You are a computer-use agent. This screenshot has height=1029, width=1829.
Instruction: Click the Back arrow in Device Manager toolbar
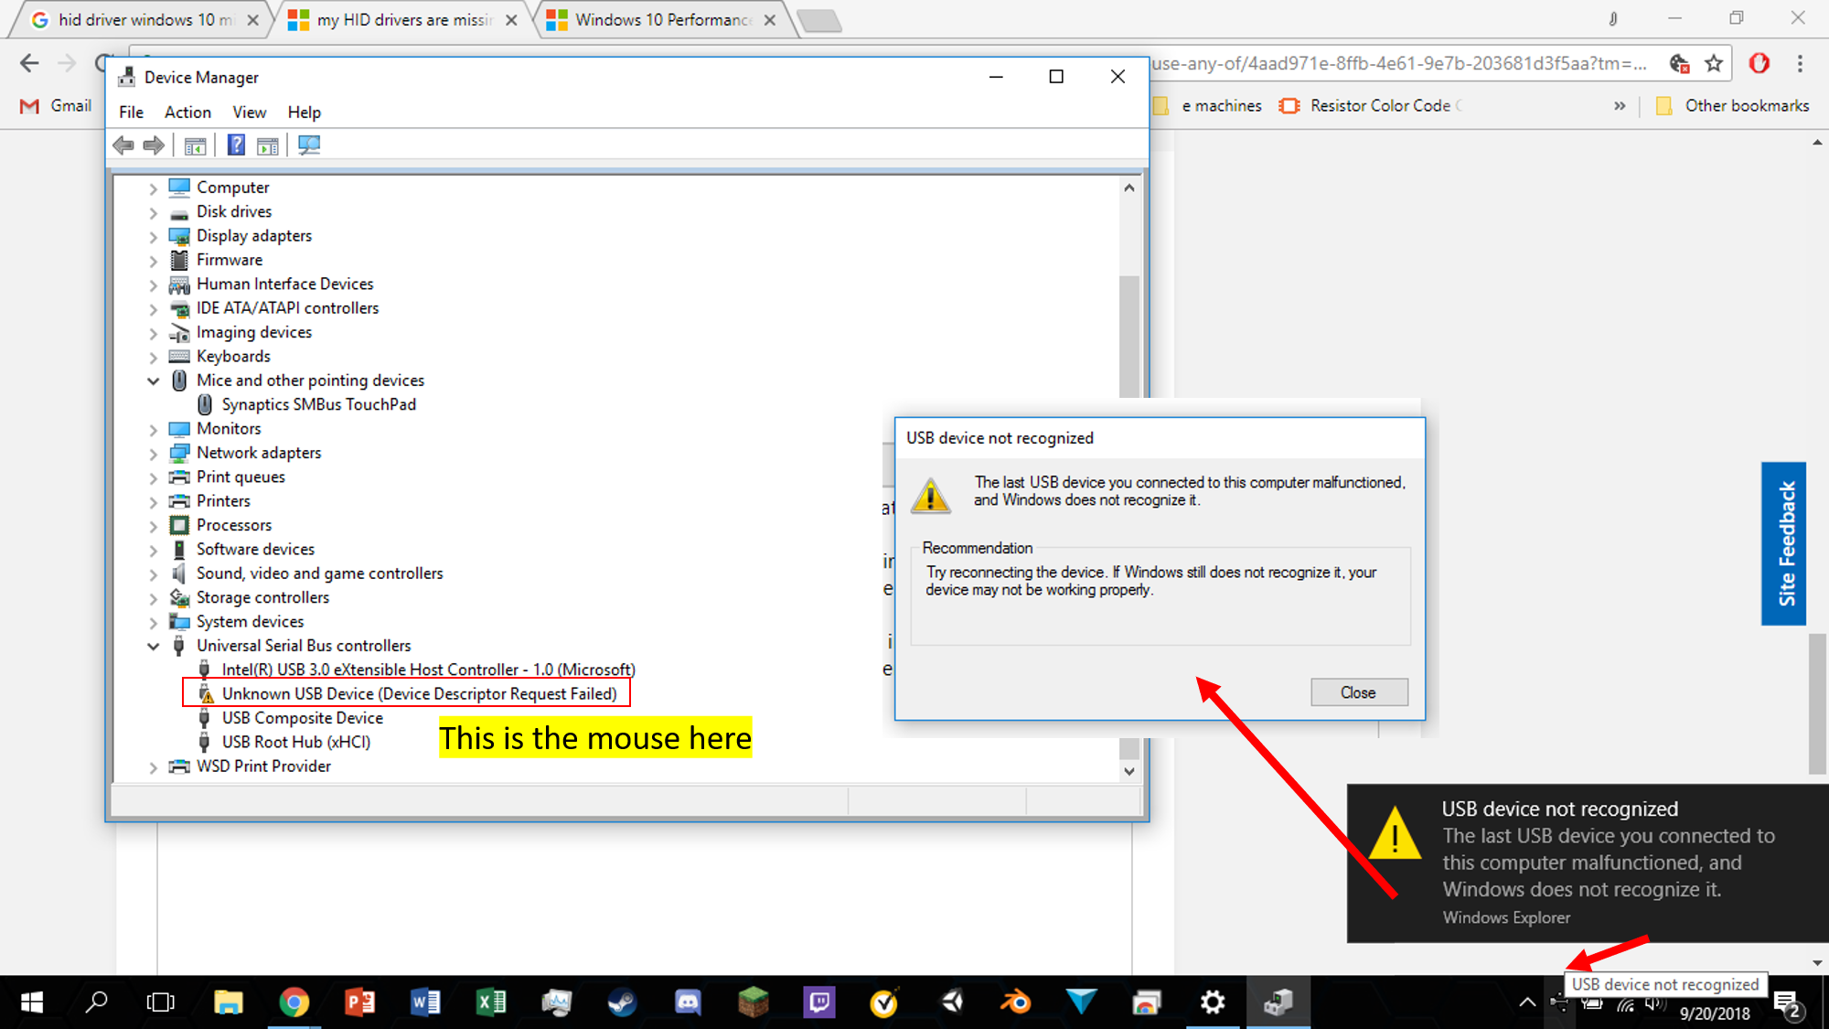(x=123, y=145)
